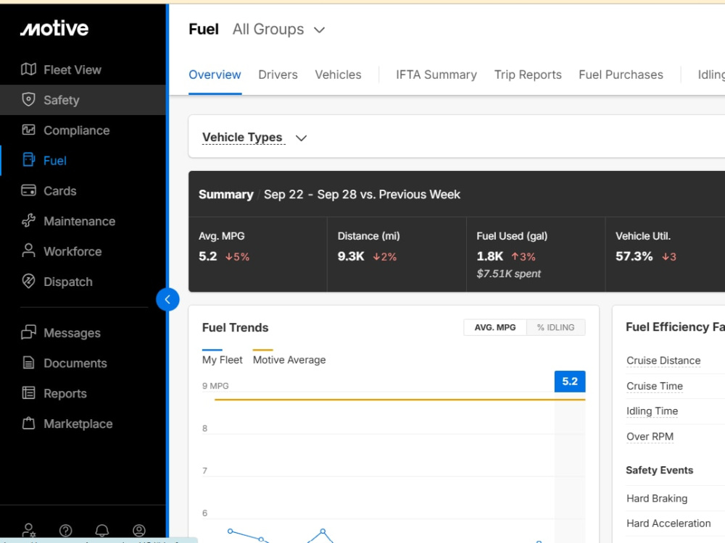Go to Safety in sidebar
This screenshot has width=725, height=543.
coord(83,100)
